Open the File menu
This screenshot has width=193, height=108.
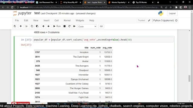tap(17, 20)
